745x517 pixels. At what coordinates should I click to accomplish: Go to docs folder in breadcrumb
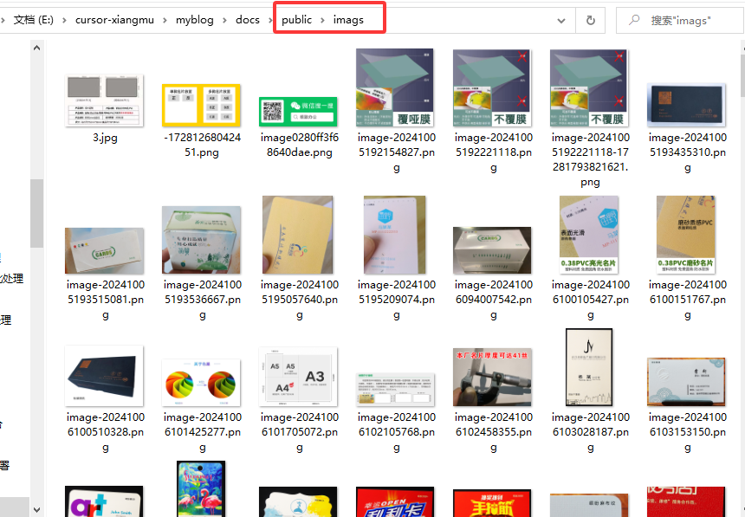(x=248, y=20)
